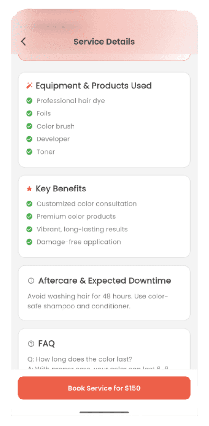Select the Equipment & Products Used heading
209x426 pixels.
(x=93, y=86)
